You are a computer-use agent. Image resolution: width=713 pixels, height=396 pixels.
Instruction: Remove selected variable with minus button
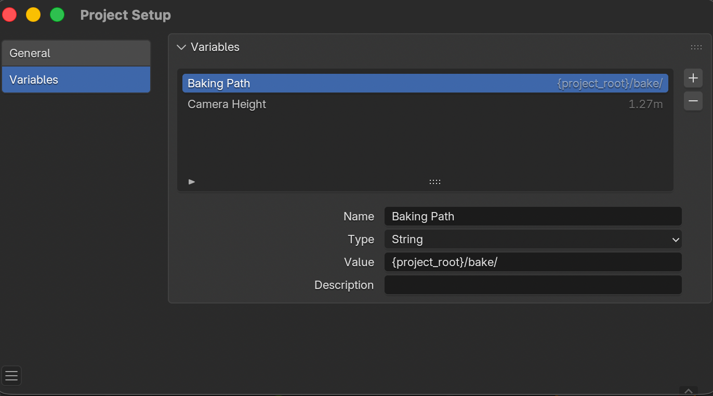(x=693, y=101)
